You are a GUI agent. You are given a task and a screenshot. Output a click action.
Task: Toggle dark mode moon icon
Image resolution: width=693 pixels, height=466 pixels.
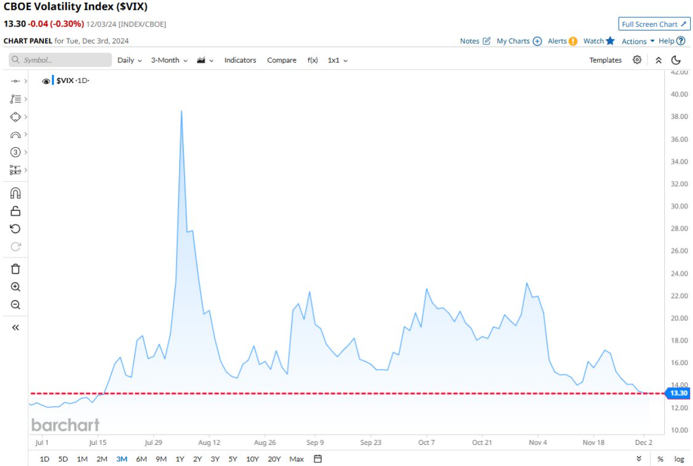(x=676, y=60)
